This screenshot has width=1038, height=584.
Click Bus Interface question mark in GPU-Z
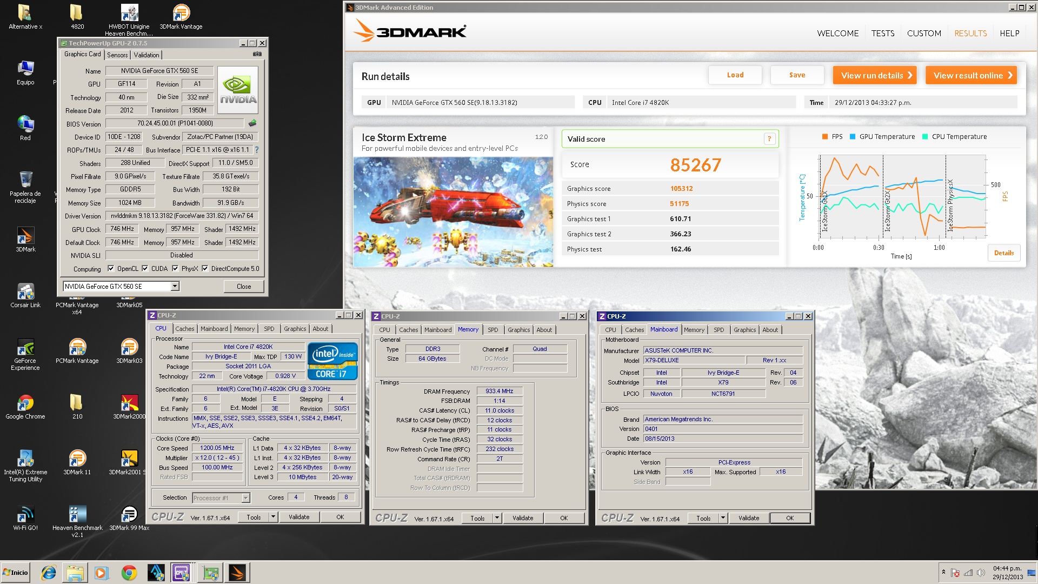[x=257, y=150]
